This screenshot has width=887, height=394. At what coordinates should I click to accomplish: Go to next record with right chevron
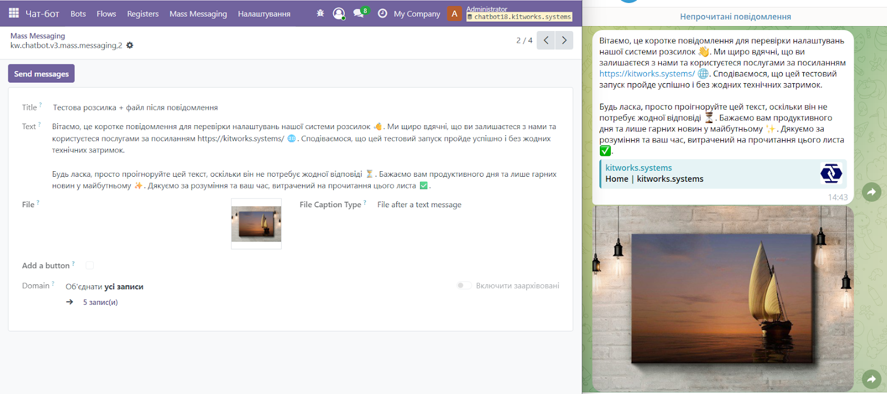point(564,40)
